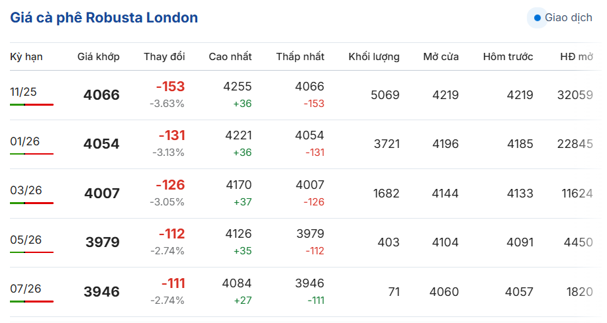The height and width of the screenshot is (323, 607).
Task: Select the 03/26 contract term
Action: coord(26,190)
